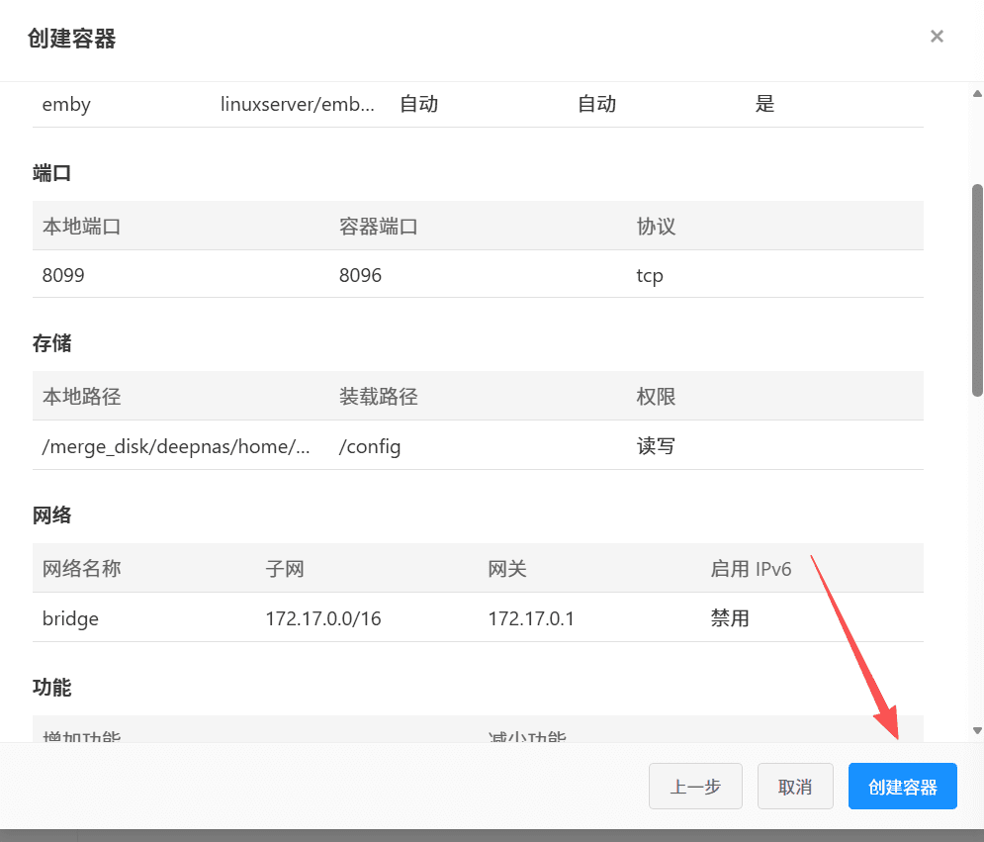Click the 本地端口 column header
This screenshot has height=842, width=984.
[x=81, y=227]
